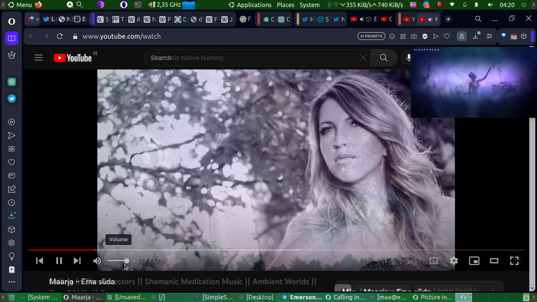Image resolution: width=537 pixels, height=302 pixels.
Task: Mute the video with the speaker icon
Action: pos(97,261)
